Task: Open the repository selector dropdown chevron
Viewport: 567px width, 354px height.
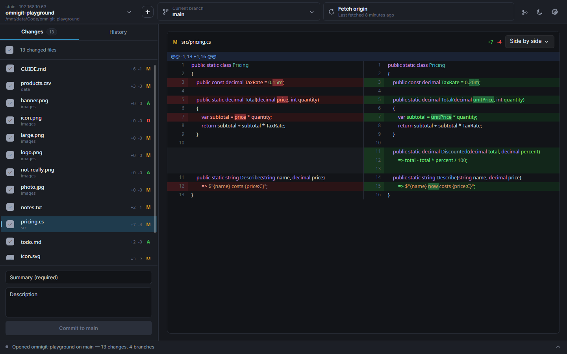Action: (129, 12)
